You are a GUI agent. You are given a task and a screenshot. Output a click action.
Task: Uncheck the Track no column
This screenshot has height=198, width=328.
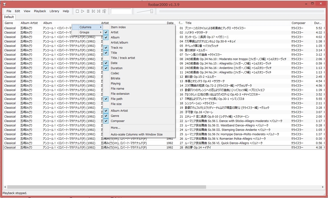[x=139, y=48]
